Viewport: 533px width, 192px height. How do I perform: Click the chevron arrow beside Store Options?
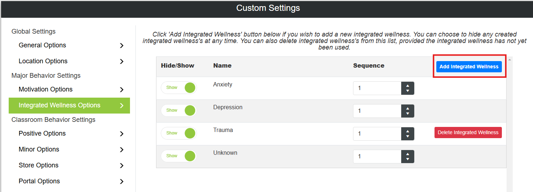[122, 166]
